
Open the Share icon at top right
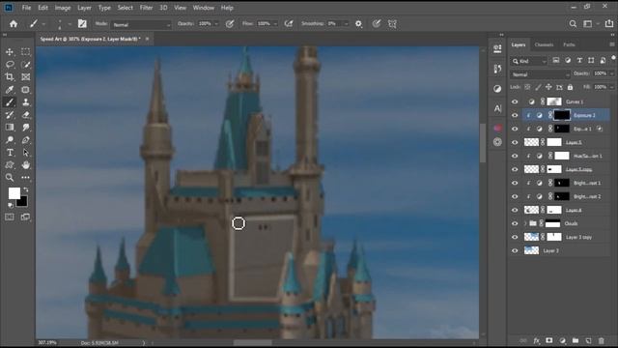pos(609,23)
